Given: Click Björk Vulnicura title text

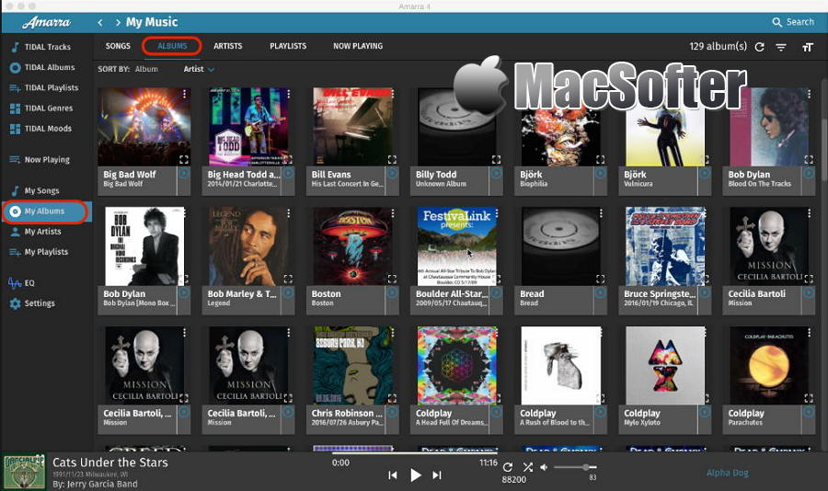Looking at the screenshot, I should [x=638, y=184].
